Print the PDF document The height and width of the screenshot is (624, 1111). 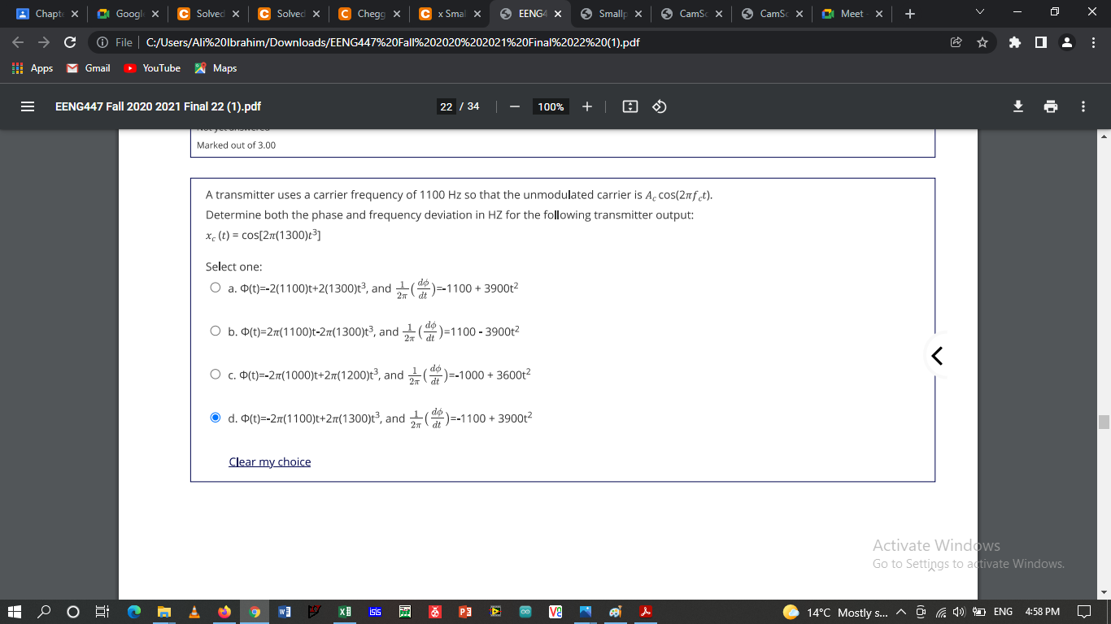[x=1050, y=106]
